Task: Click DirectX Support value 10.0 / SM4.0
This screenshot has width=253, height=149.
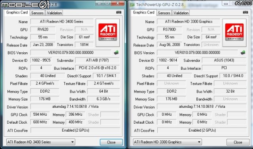Action: pos(233,76)
